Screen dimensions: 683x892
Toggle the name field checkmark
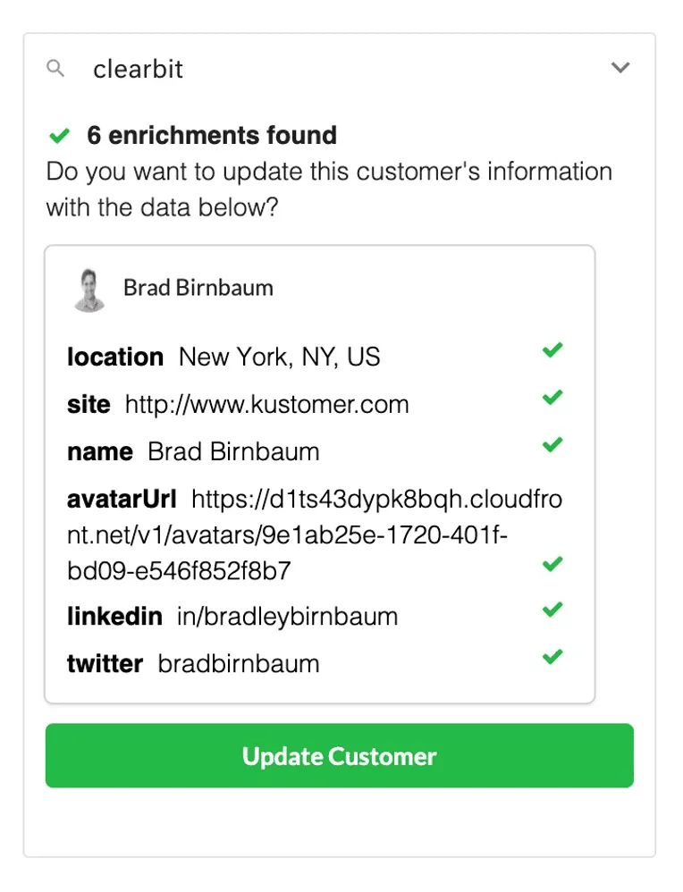point(553,443)
